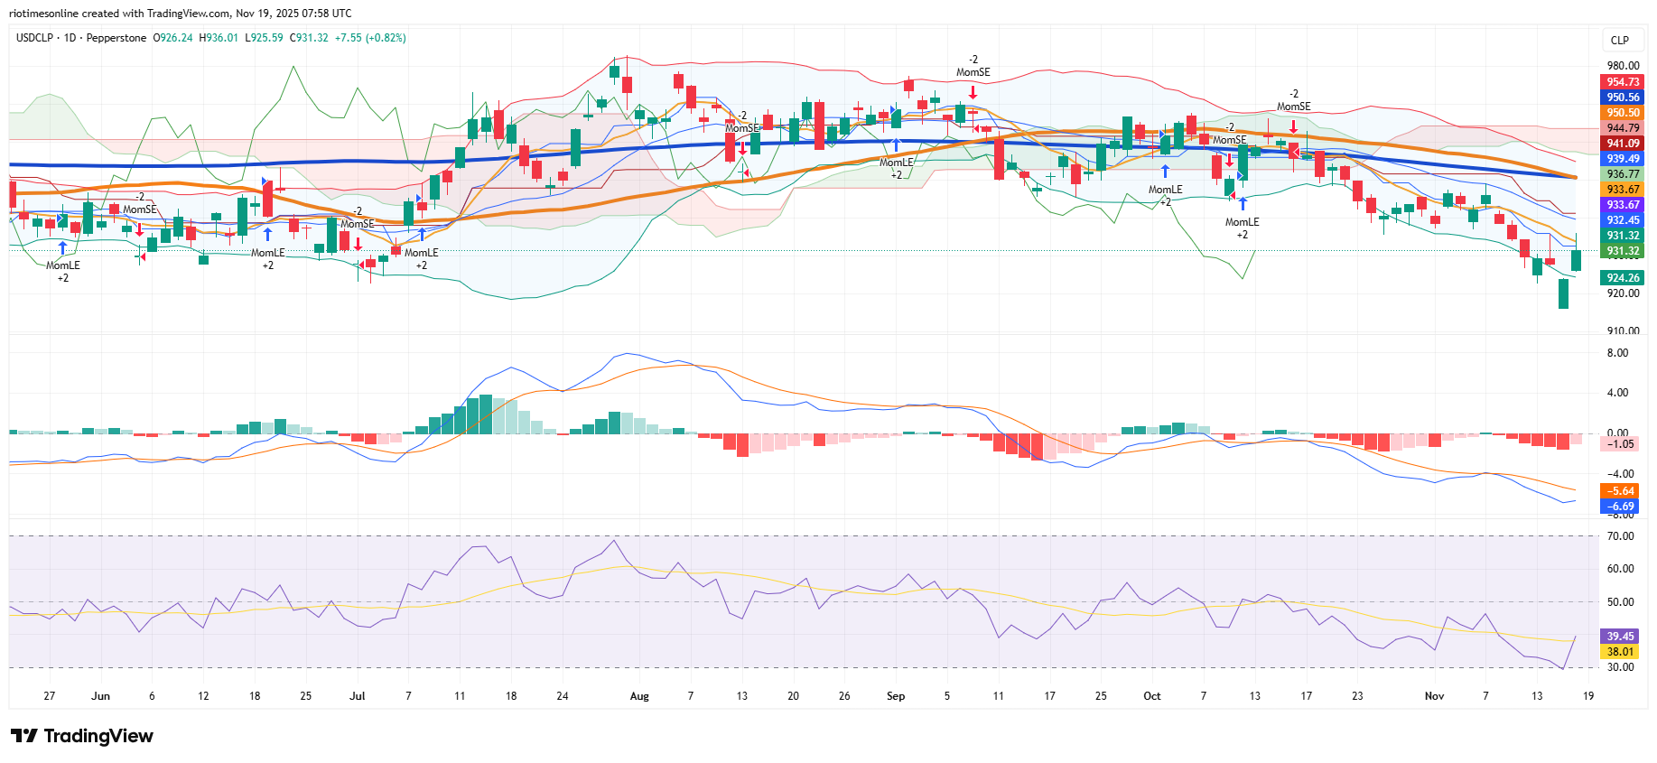Viewport: 1657px width, 763px height.
Task: Click the close value C931.32 in legend
Action: point(309,38)
